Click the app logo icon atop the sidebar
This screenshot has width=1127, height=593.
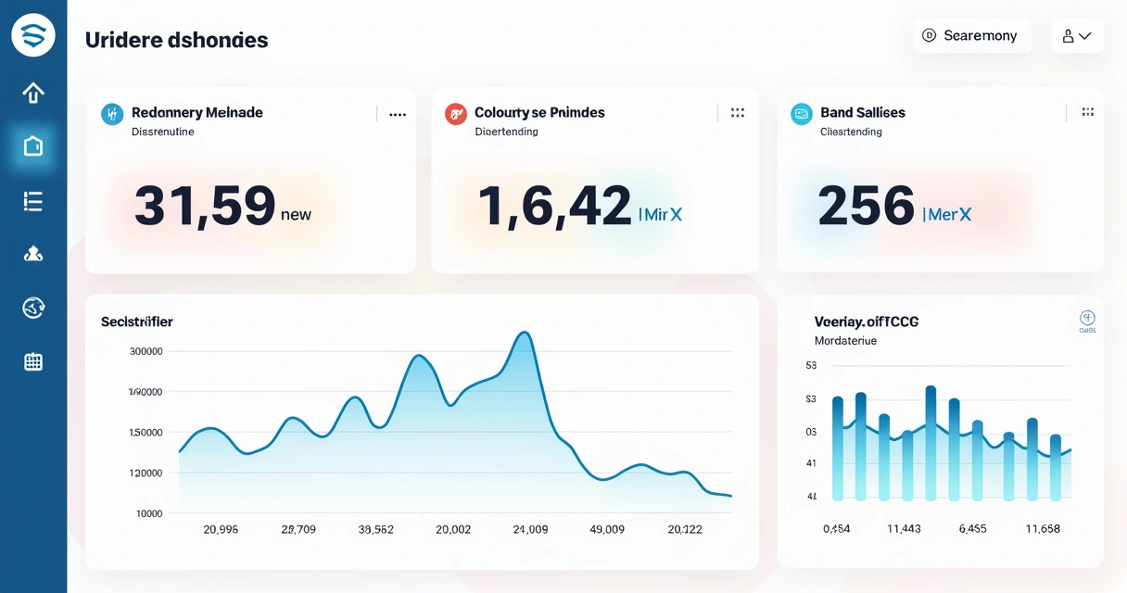(x=33, y=35)
